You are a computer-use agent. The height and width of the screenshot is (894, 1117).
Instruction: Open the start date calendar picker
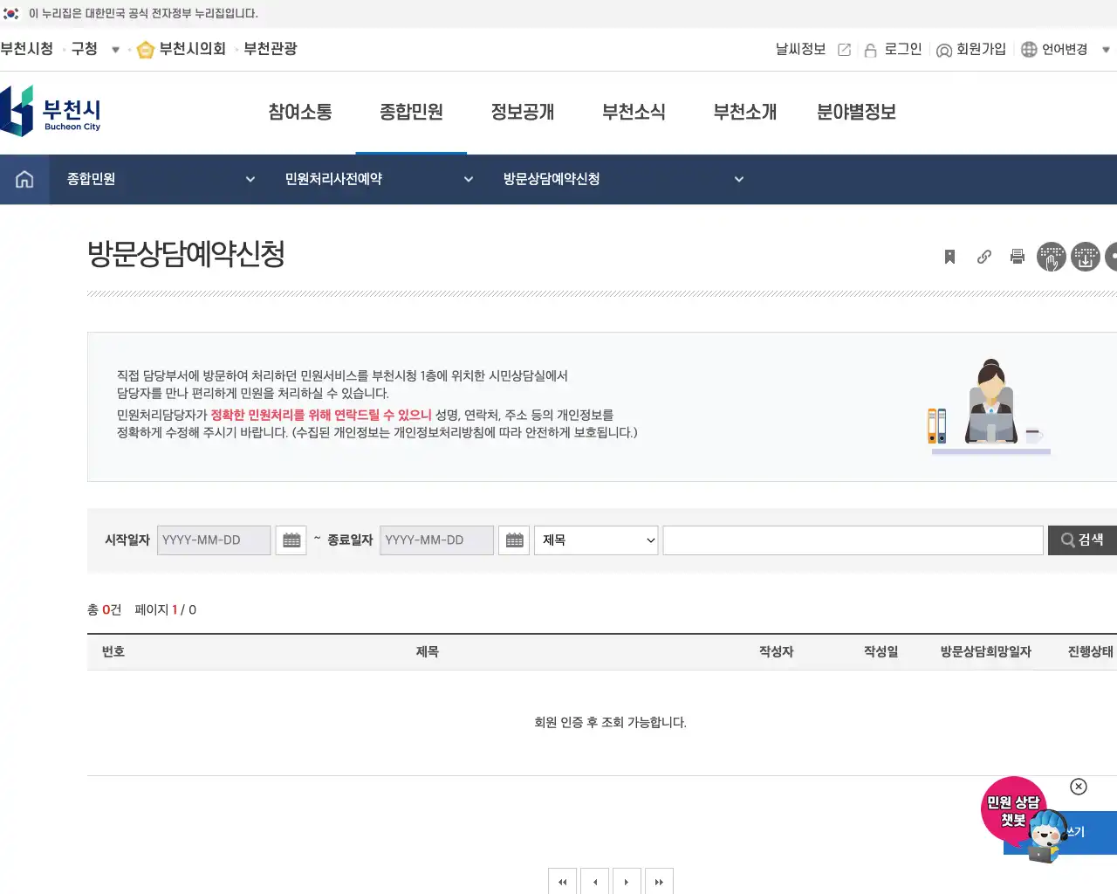click(x=291, y=540)
